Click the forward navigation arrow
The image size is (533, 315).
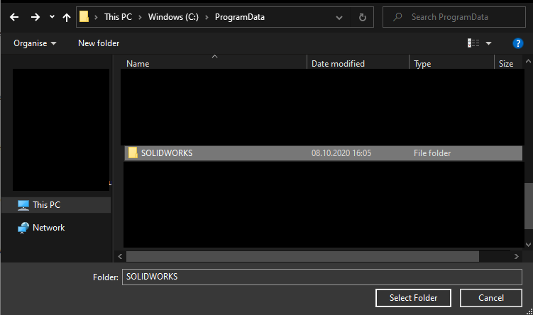tap(35, 17)
